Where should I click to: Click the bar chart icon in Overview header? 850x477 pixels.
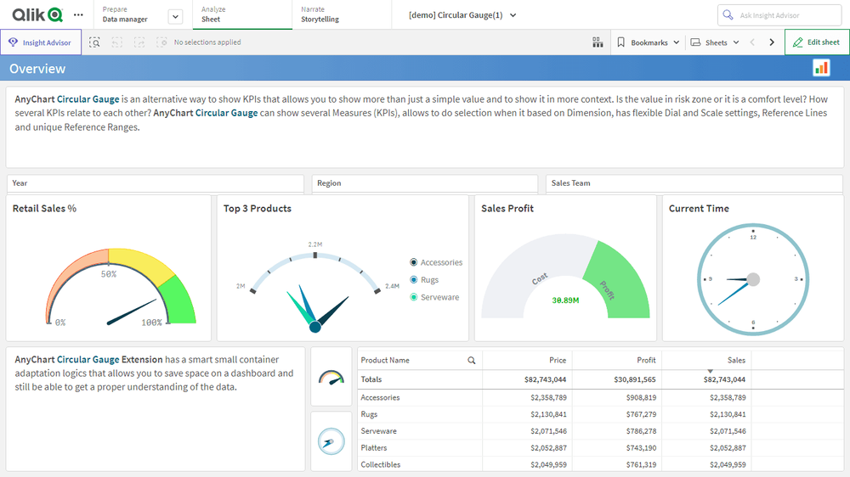coord(821,68)
